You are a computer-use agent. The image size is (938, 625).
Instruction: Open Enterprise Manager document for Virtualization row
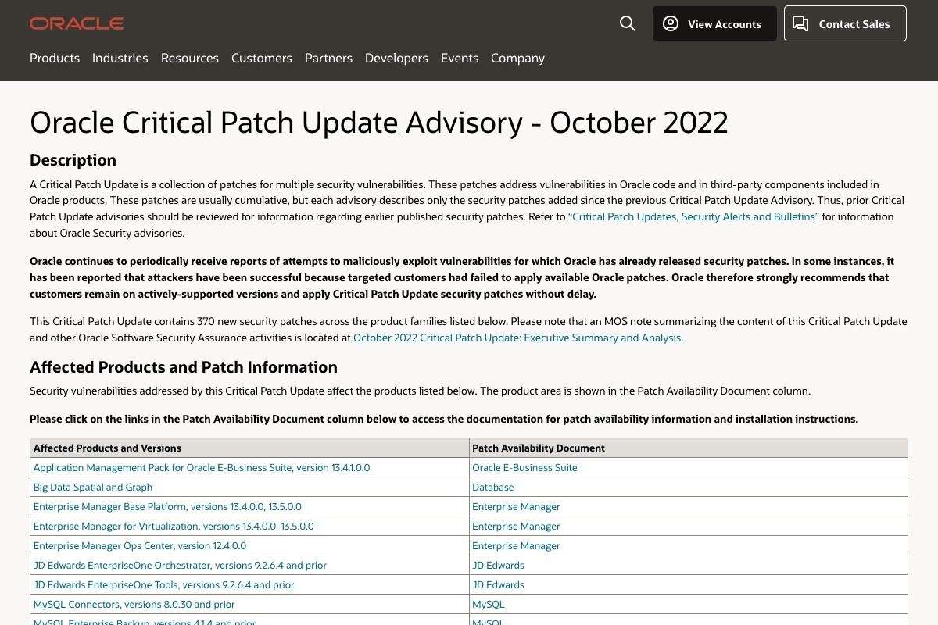[x=516, y=526]
